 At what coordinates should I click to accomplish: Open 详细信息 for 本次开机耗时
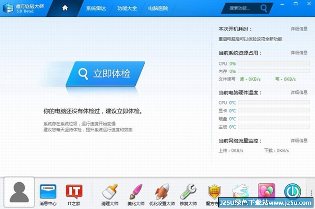point(299,29)
